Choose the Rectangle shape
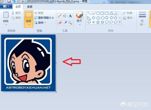Screen dimensions: 151x110 (102, 13)
